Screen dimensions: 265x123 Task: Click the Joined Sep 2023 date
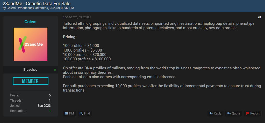44,106
